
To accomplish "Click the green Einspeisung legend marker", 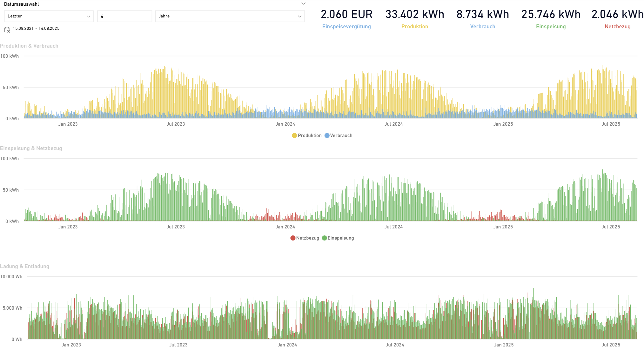I will [324, 238].
